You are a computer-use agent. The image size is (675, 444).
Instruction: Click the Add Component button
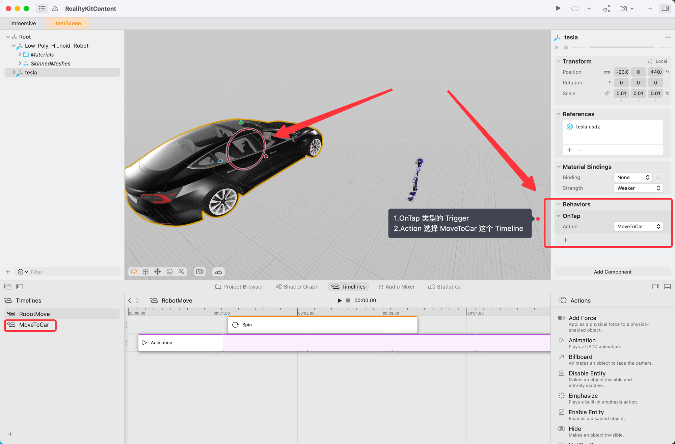(613, 272)
